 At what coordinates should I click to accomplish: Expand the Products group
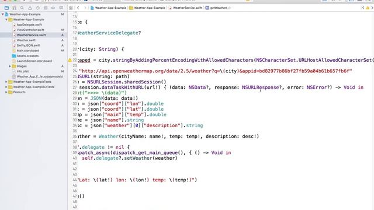[x=6, y=92]
